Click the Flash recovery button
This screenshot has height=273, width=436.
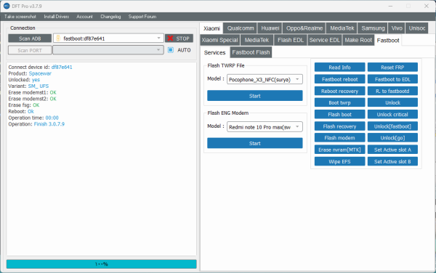pyautogui.click(x=339, y=126)
